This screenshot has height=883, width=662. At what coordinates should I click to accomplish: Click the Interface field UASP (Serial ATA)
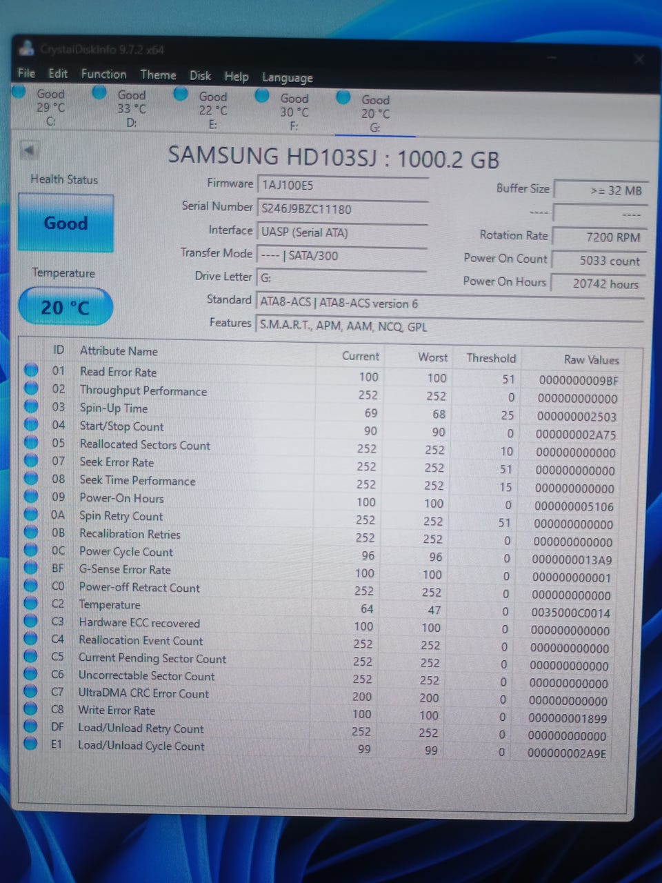tap(342, 232)
